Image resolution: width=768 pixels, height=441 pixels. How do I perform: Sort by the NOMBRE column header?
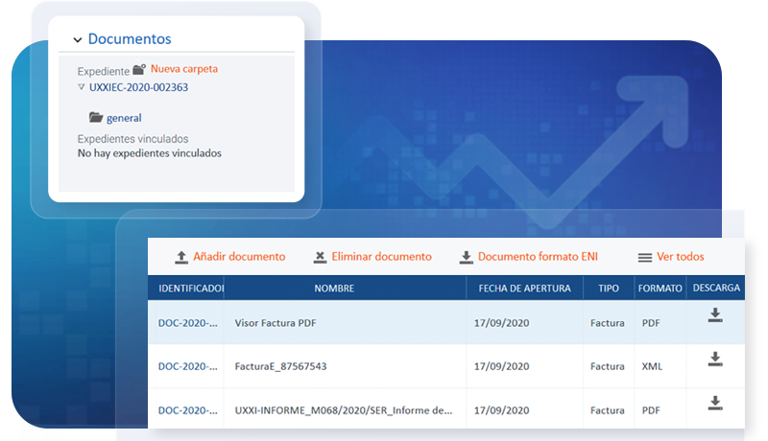coord(334,288)
